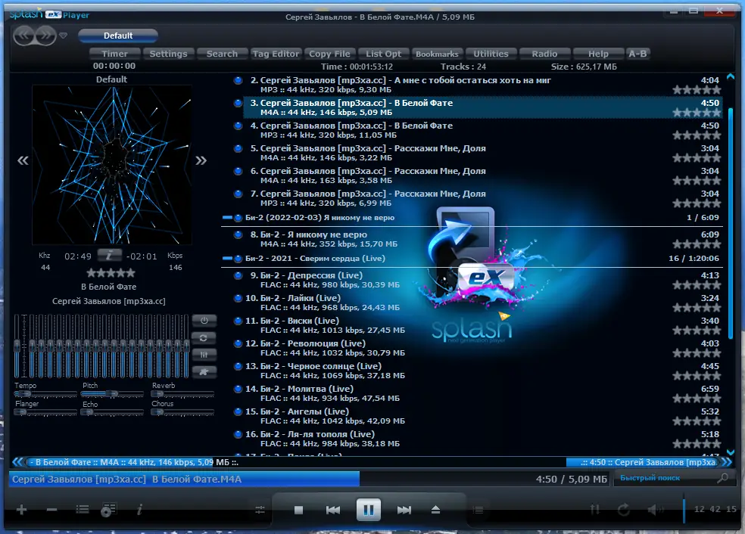Click the Pitch slider

[x=113, y=394]
